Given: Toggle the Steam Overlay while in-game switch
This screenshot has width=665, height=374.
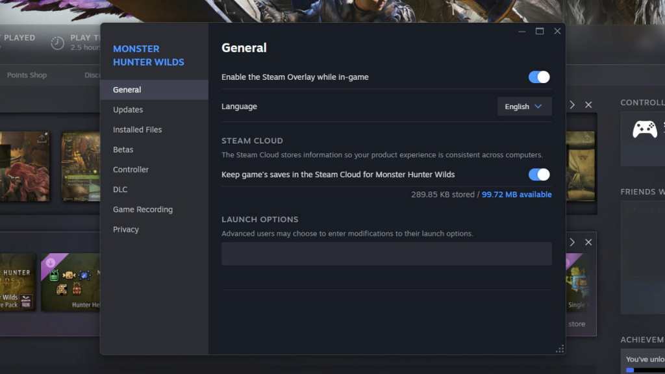Looking at the screenshot, I should coord(538,77).
